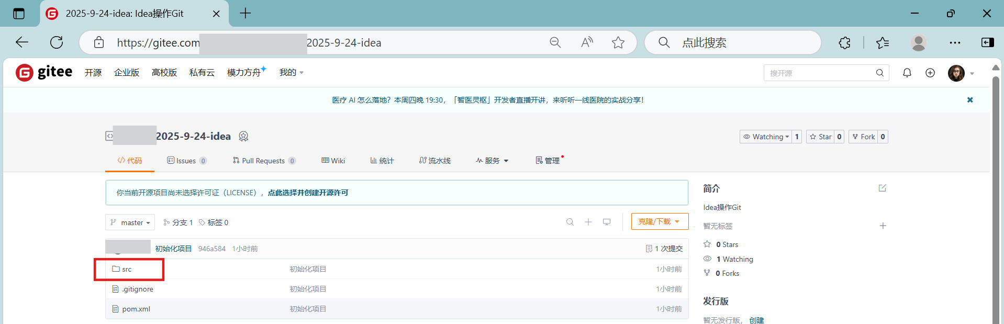
Task: Click the tab actions icon in title bar
Action: click(x=19, y=14)
